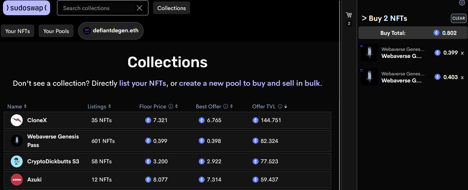Open the Webaverse Genesis Pass collection name
Screen dimensions: 468x190
pyautogui.click(x=53, y=141)
